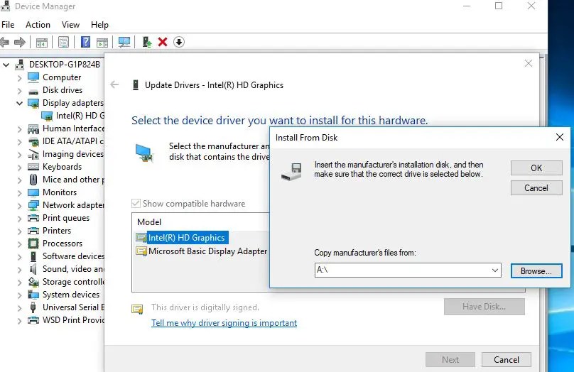Toggle the Show compatible hardware checkbox
This screenshot has height=372, width=574.
(x=136, y=203)
